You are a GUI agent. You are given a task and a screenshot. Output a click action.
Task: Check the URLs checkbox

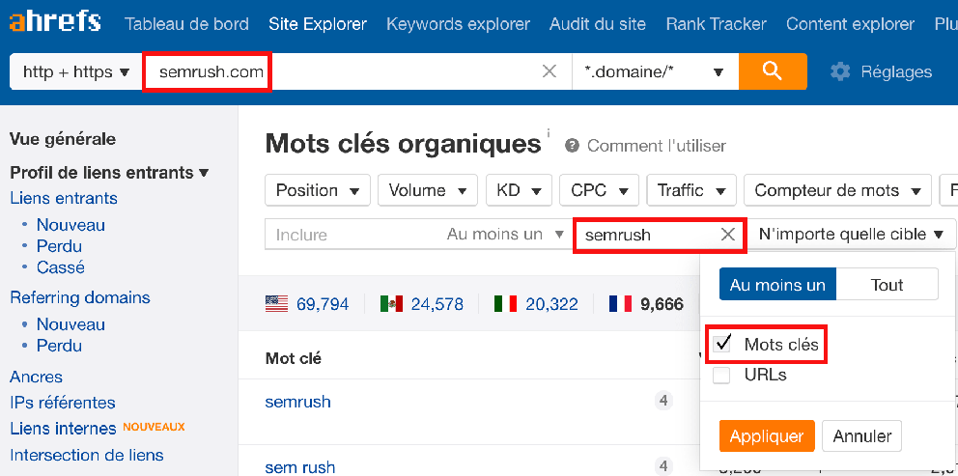pos(721,376)
